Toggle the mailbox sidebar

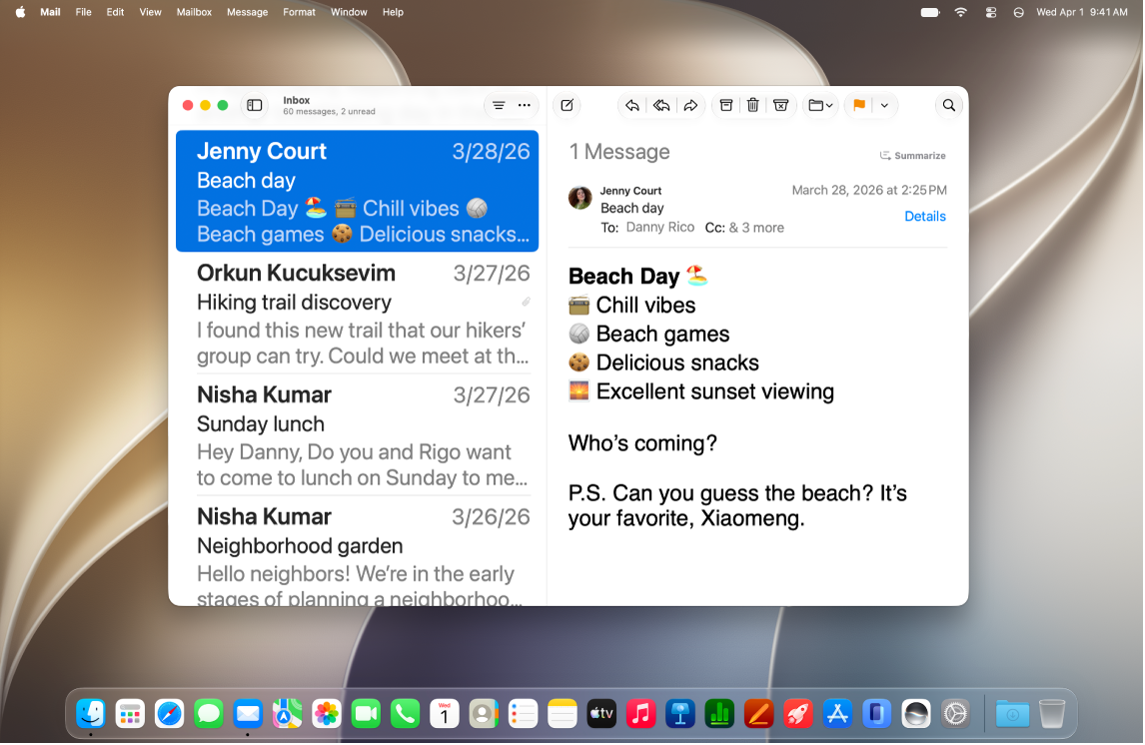tap(254, 106)
